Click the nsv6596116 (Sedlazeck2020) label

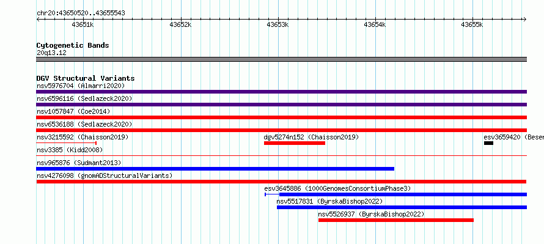pyautogui.click(x=84, y=98)
